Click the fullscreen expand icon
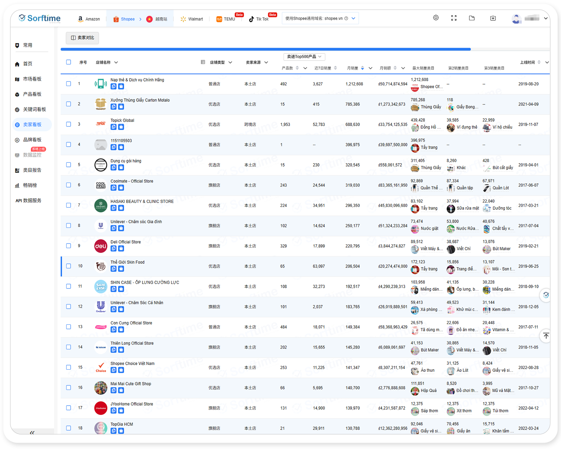The width and height of the screenshot is (561, 449). (454, 18)
